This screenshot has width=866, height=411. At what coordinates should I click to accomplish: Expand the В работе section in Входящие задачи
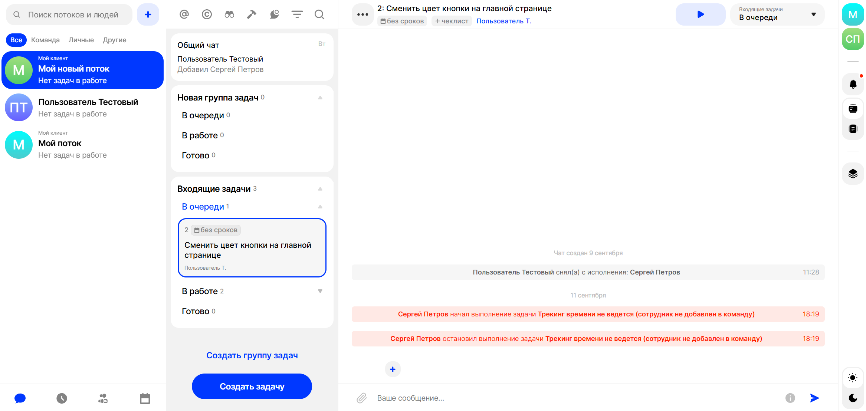(x=320, y=291)
